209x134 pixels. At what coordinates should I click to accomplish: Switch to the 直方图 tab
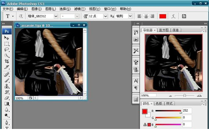(164, 30)
